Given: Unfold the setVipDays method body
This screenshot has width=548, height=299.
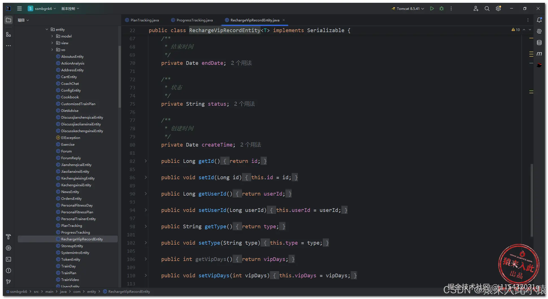Looking at the screenshot, I should [x=146, y=275].
